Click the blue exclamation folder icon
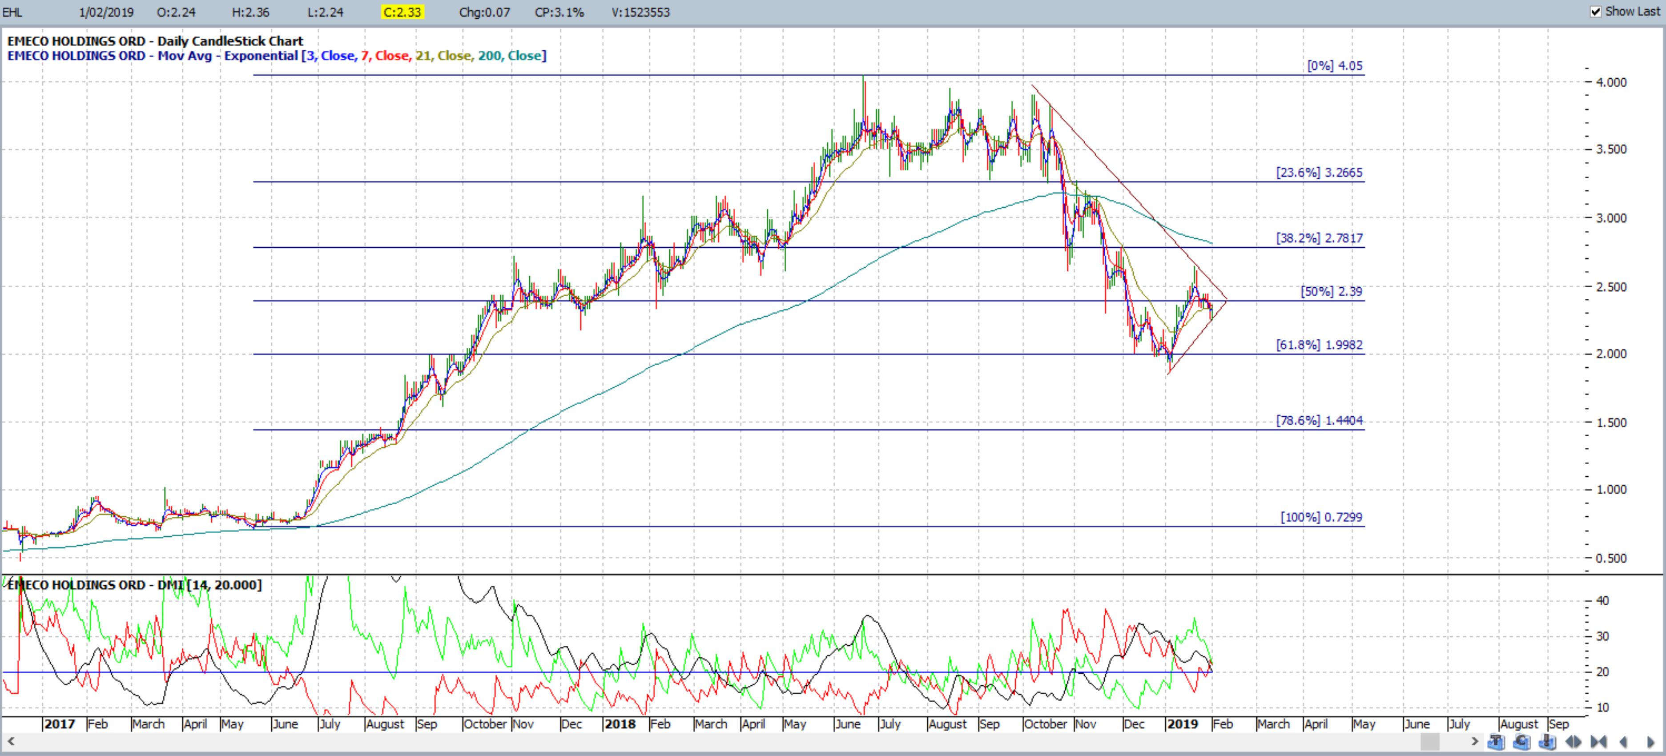Image resolution: width=1666 pixels, height=756 pixels. 1547,742
